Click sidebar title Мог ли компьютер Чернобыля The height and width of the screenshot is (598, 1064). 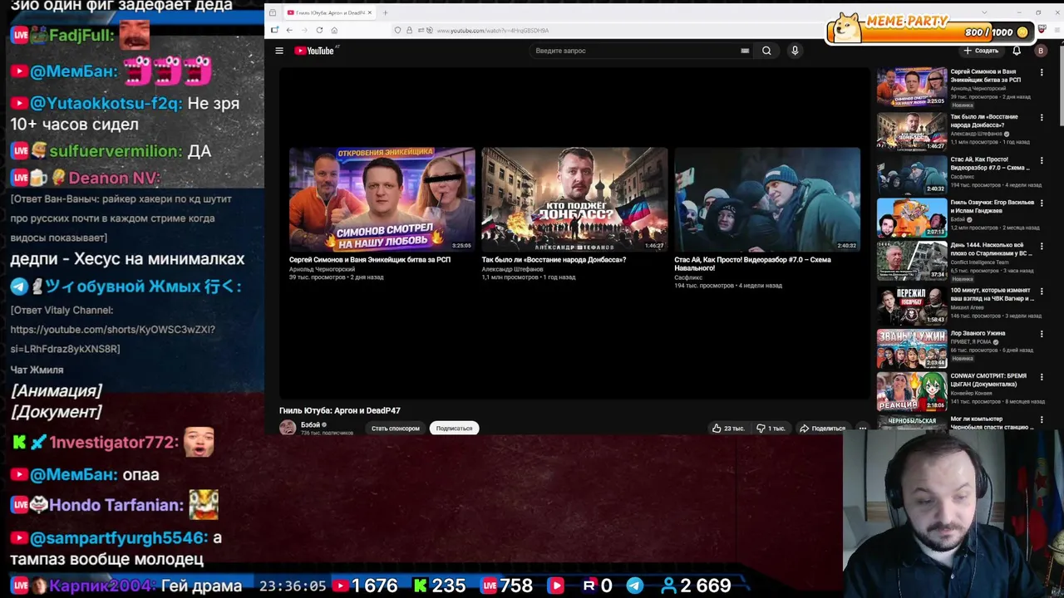(x=993, y=423)
